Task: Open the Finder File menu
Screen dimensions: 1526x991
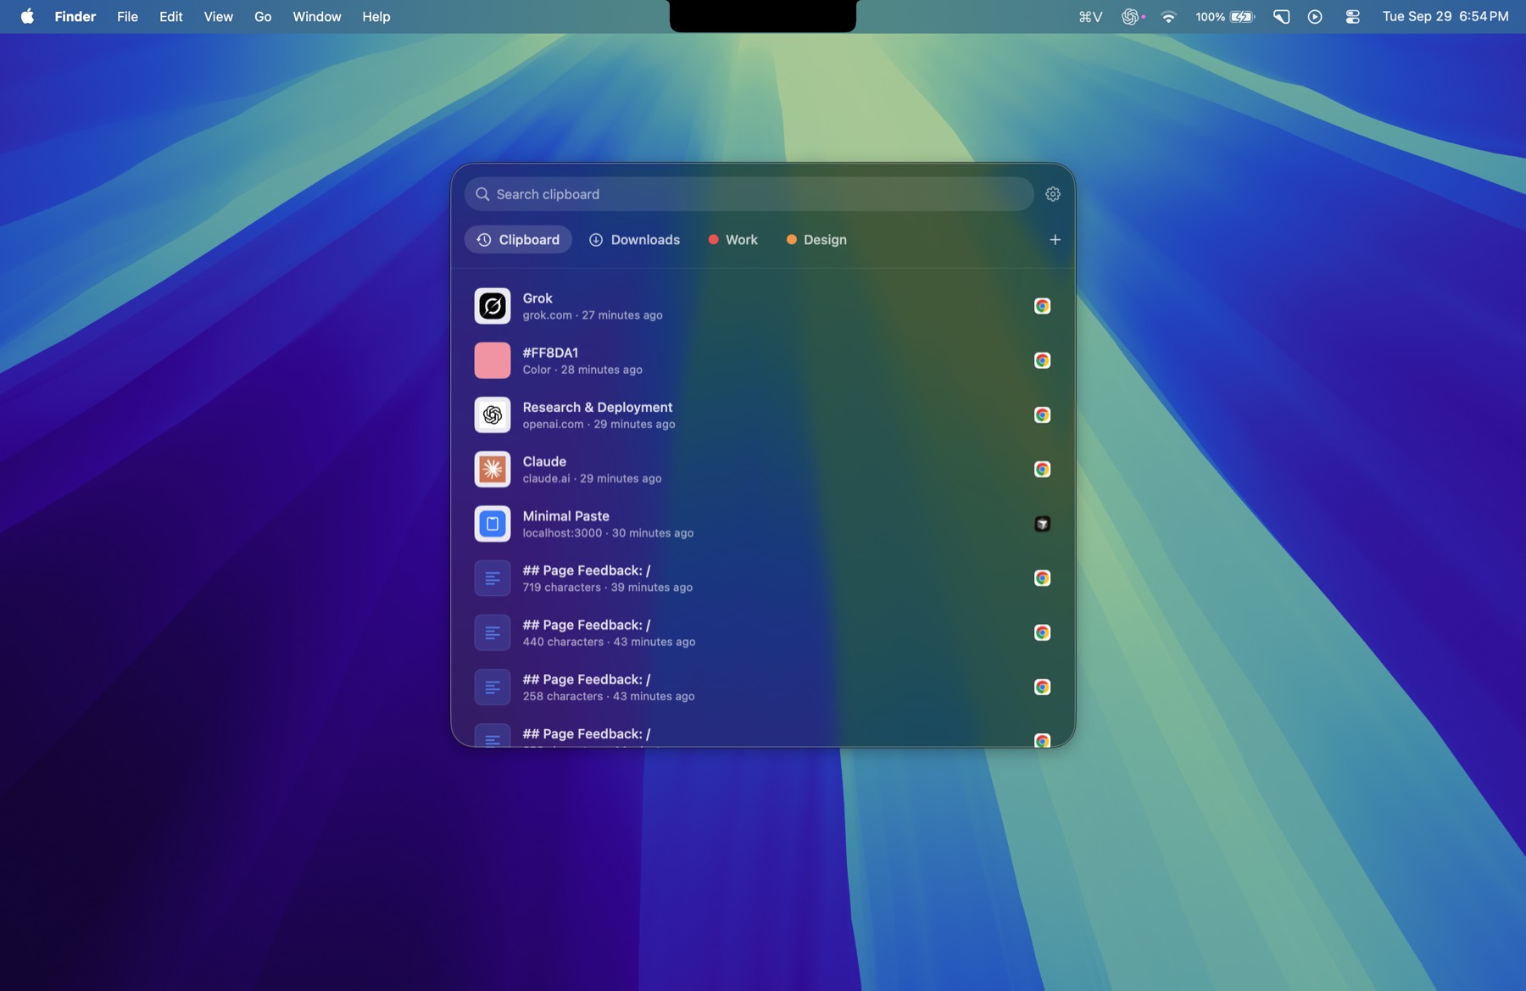Action: pyautogui.click(x=127, y=16)
